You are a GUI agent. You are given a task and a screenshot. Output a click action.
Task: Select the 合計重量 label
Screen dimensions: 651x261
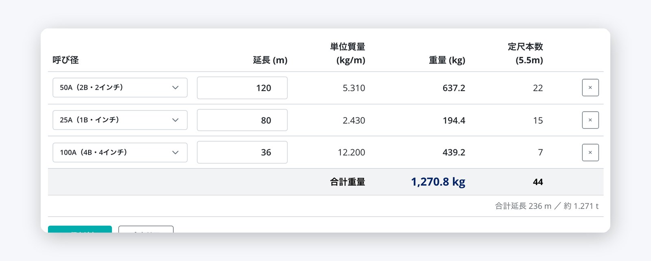[347, 182]
